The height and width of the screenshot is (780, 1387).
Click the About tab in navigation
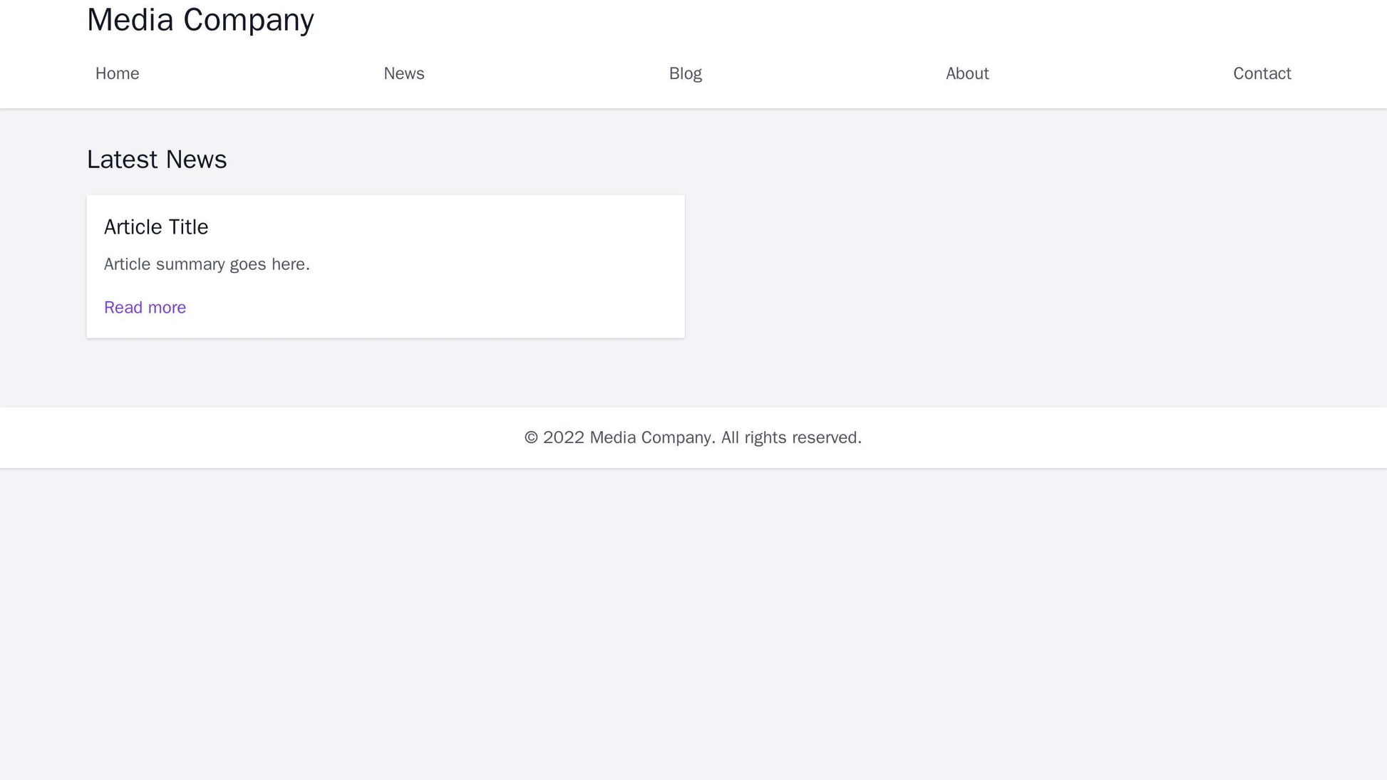[968, 73]
